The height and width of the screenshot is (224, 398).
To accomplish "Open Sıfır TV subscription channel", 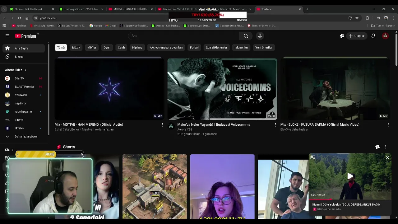I will point(24,78).
